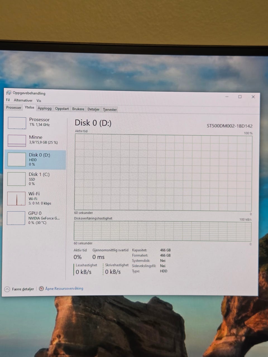This screenshot has height=357, width=268.
Task: Click the Ressursovervåking icon at bottom
Action: [41, 288]
